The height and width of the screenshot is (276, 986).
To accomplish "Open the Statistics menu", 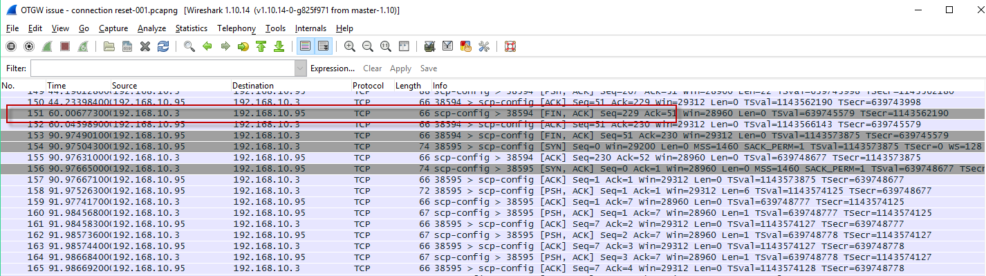I will (192, 28).
